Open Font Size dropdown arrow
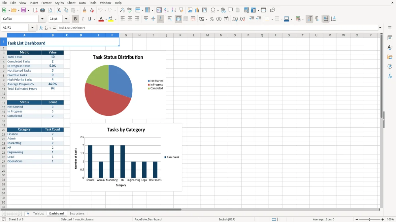Screen dimensions: 396x222 point(66,19)
